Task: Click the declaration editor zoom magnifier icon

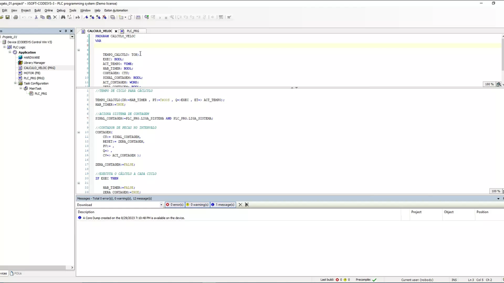Action: tap(499, 84)
